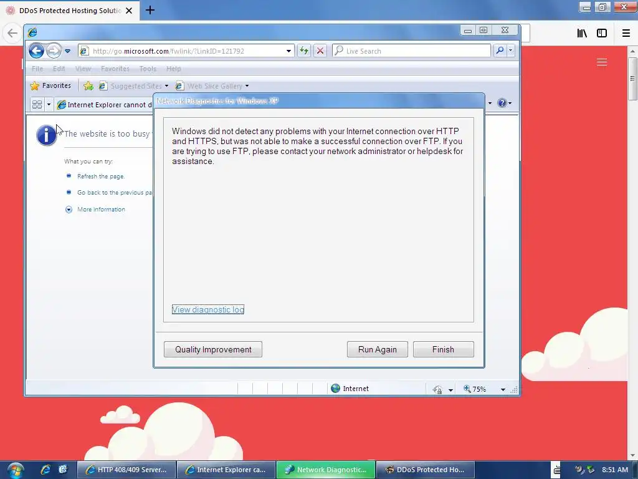
Task: Click the IE Help question mark icon
Action: (502, 103)
